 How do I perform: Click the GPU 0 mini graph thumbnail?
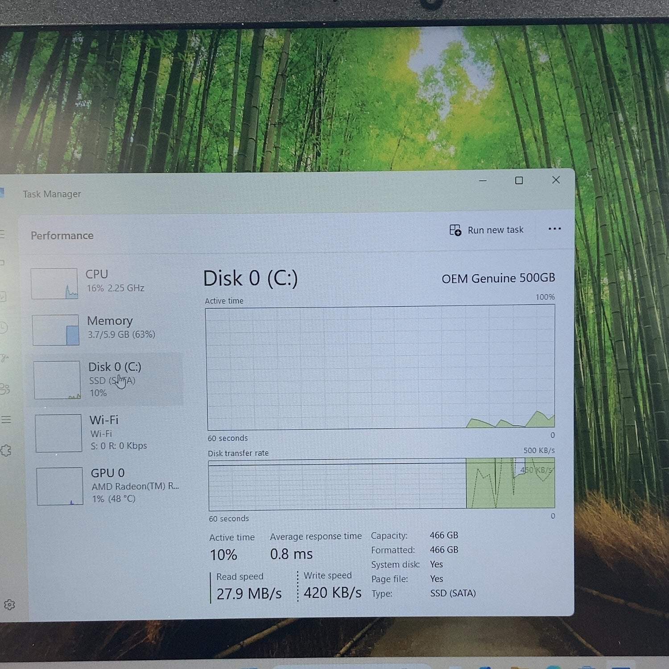click(x=60, y=486)
